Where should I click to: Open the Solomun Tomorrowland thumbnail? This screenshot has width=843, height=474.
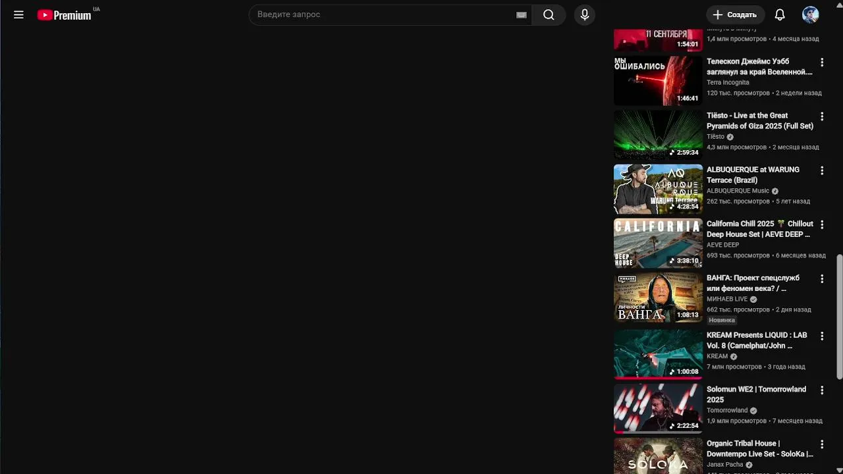pyautogui.click(x=658, y=408)
